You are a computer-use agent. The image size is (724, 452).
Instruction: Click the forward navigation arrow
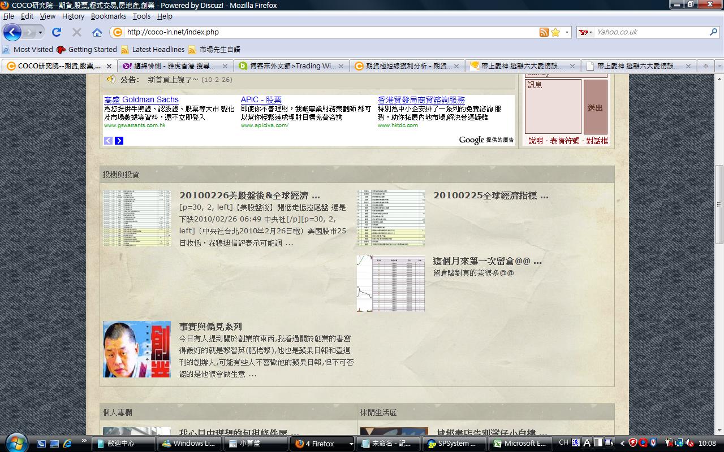click(29, 32)
